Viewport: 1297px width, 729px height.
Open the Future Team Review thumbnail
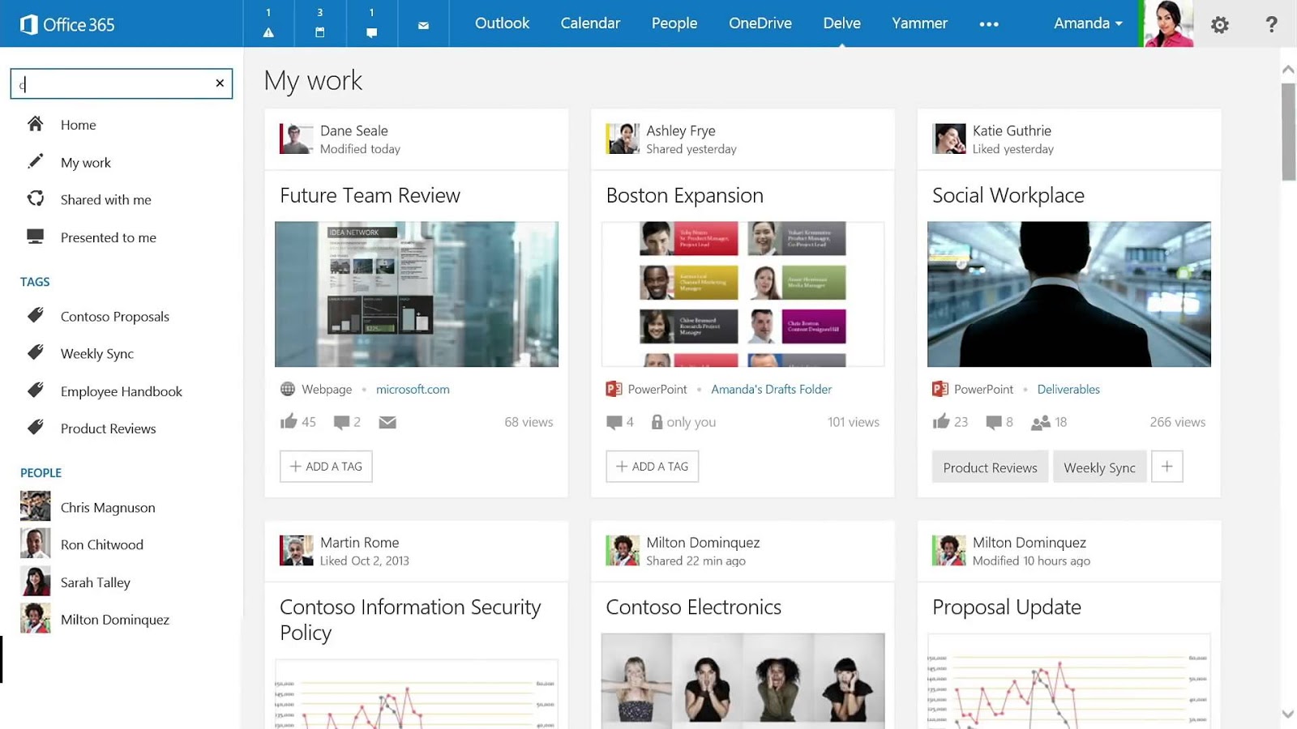(417, 294)
